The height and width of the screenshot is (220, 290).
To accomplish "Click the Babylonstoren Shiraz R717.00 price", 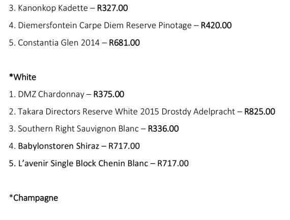I will [x=124, y=146].
